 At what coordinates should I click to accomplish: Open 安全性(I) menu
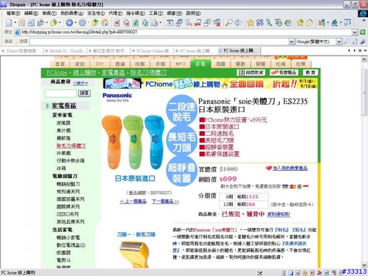[x=96, y=13]
